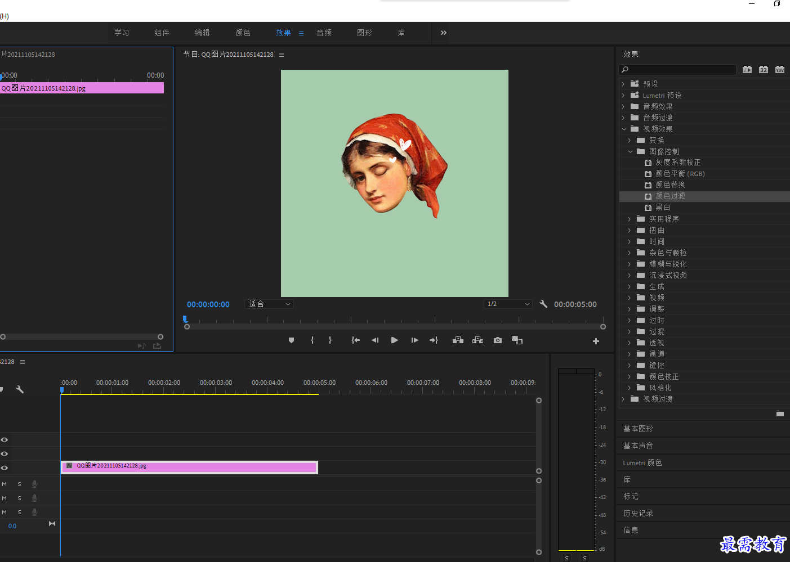
Task: Filter accelerated effects icon
Action: (747, 70)
